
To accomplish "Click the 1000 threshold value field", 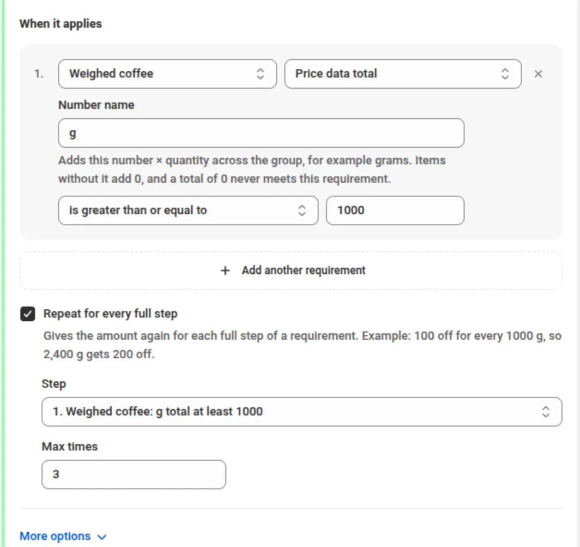I will pyautogui.click(x=395, y=210).
